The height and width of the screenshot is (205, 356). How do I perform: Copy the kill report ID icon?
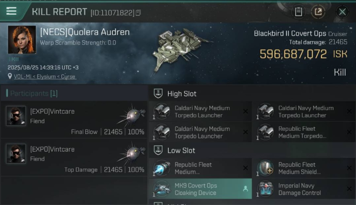pos(138,13)
